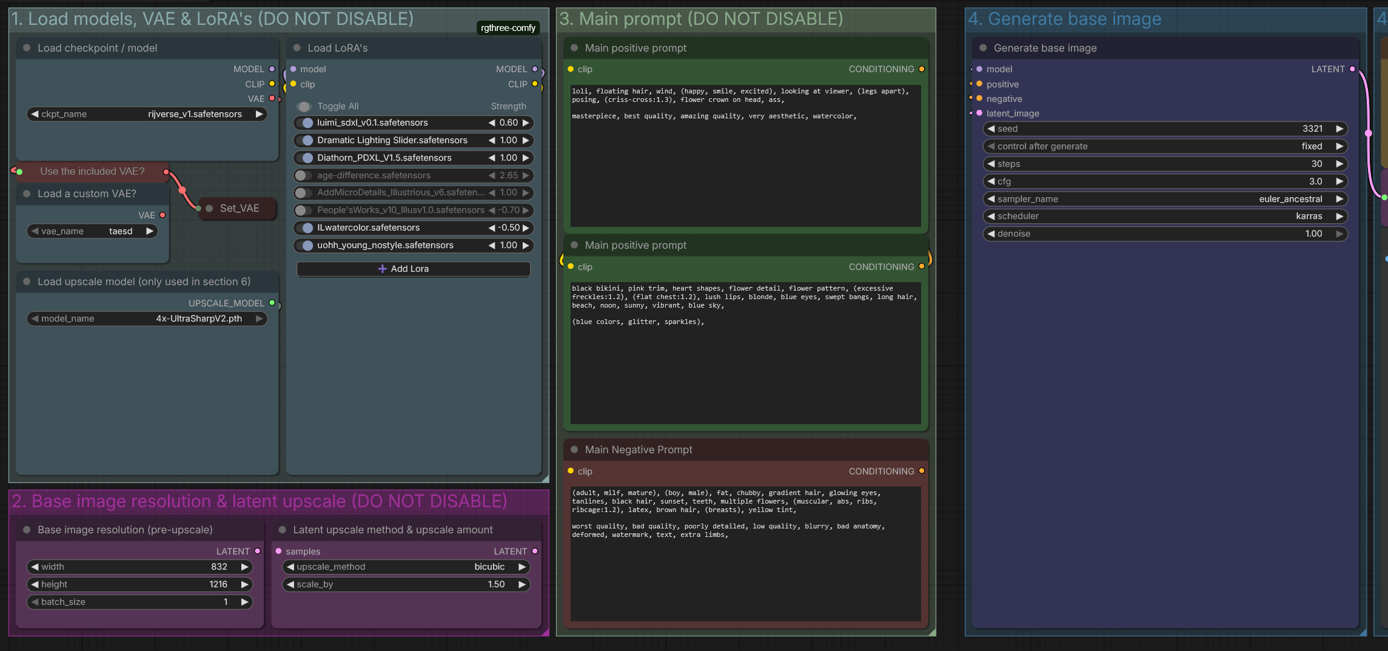1388x651 pixels.
Task: Click the "4. Generate base image" group title
Action: point(1065,19)
